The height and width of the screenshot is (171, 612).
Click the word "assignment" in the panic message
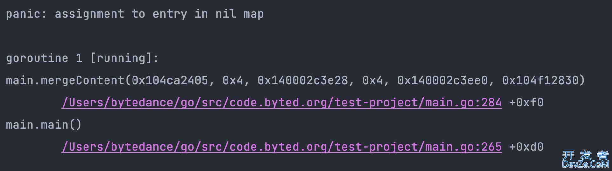coord(89,14)
